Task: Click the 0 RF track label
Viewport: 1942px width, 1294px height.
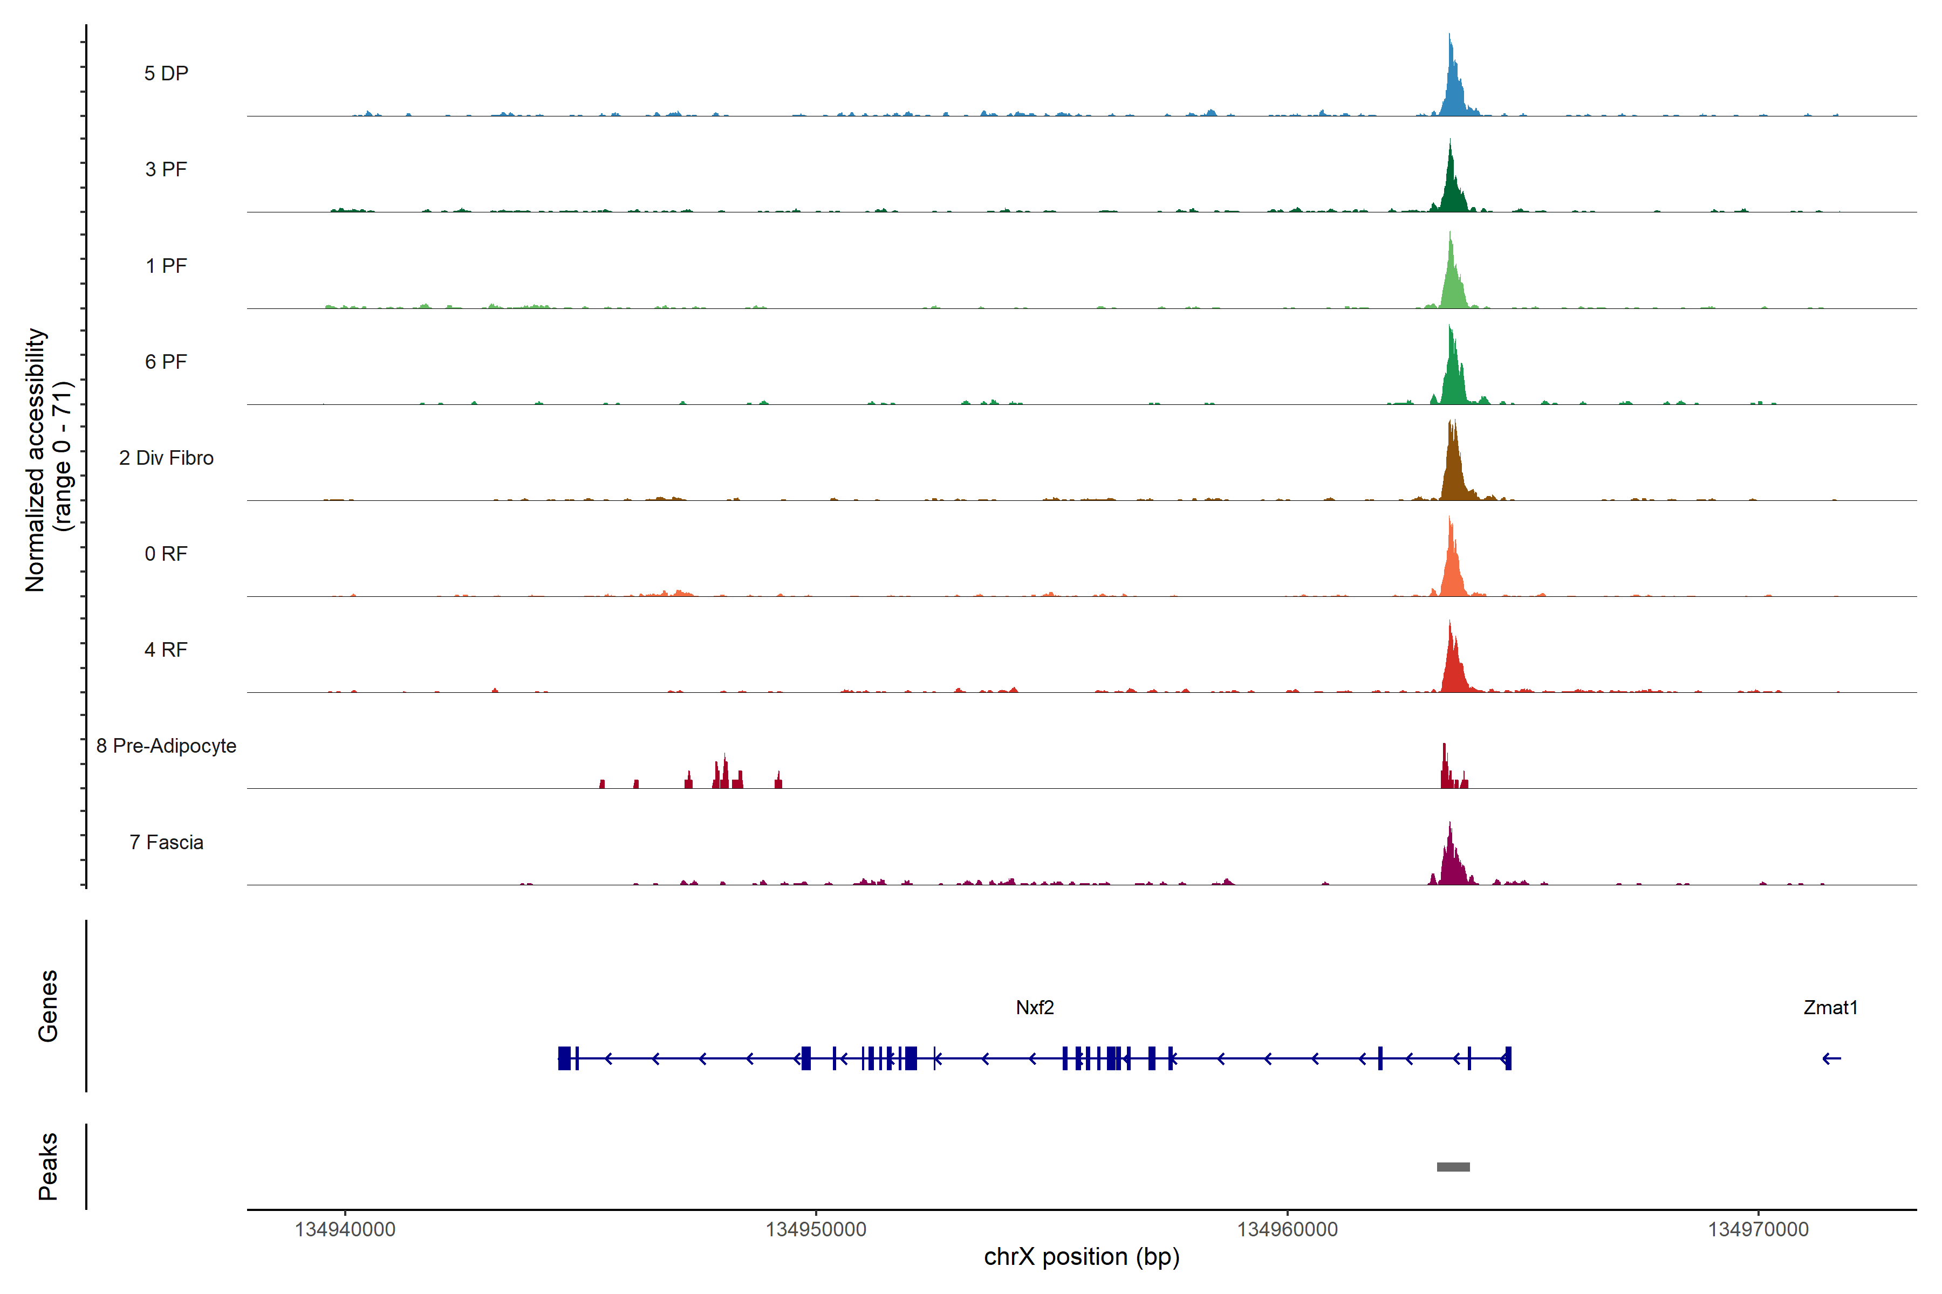Action: (166, 554)
